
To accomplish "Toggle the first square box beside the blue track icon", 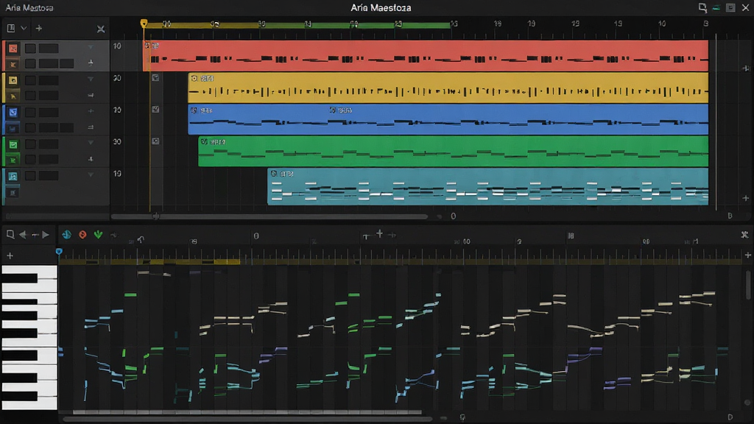I will tap(30, 112).
